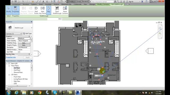The image size is (170, 95).
Task: Save project with floppy disk icon
Action: [16, 2]
